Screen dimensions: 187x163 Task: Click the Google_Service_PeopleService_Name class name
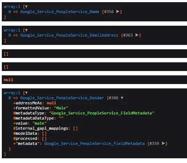(x=60, y=12)
